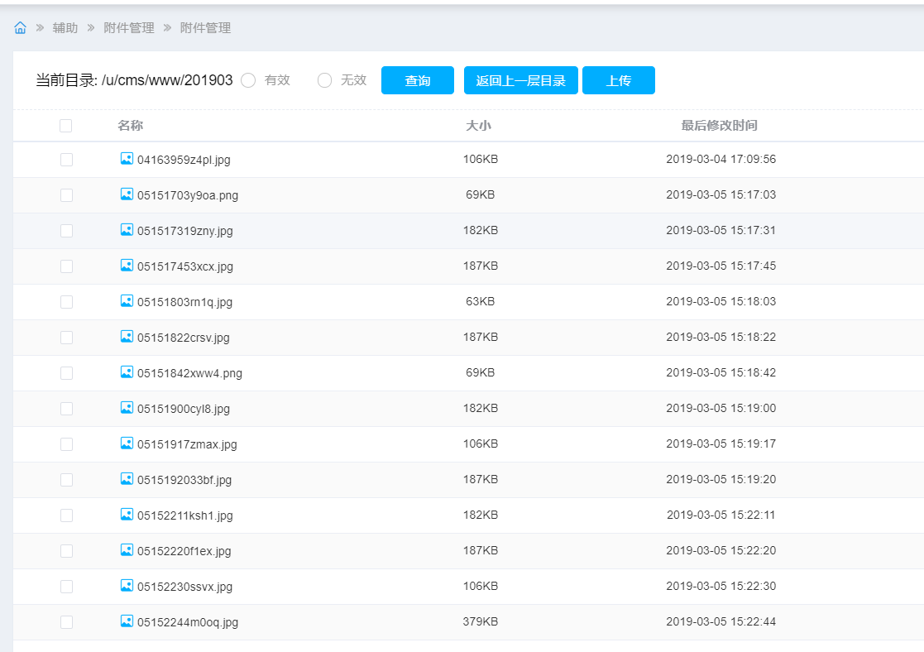Open file 05151822crsv.jpg
The image size is (924, 652).
(184, 338)
